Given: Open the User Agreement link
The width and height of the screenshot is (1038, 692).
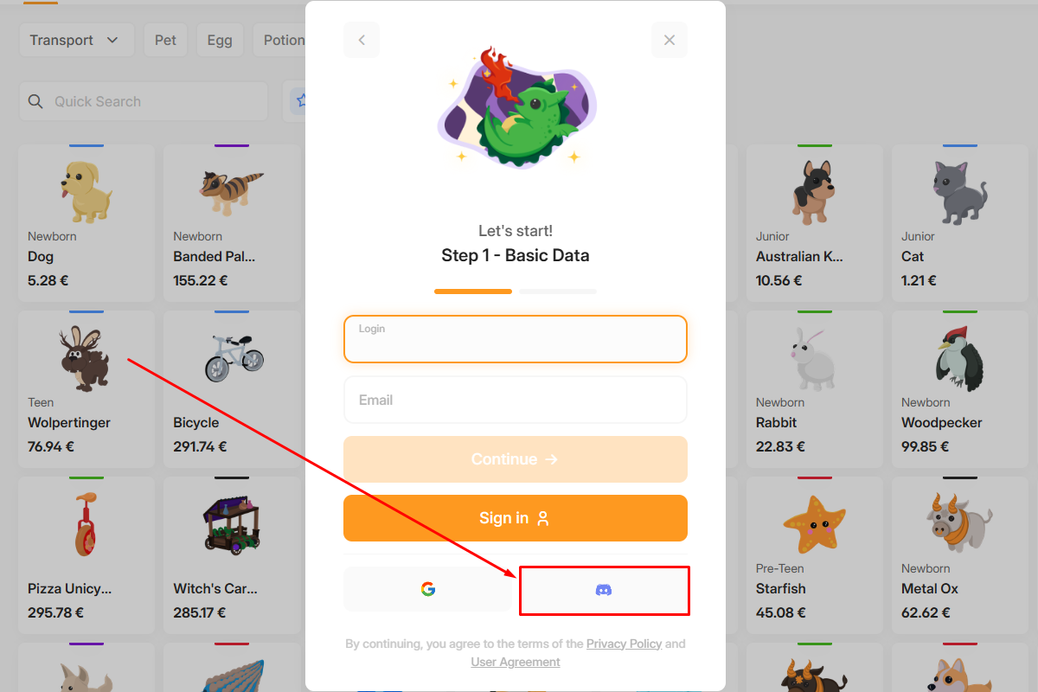Looking at the screenshot, I should point(516,662).
